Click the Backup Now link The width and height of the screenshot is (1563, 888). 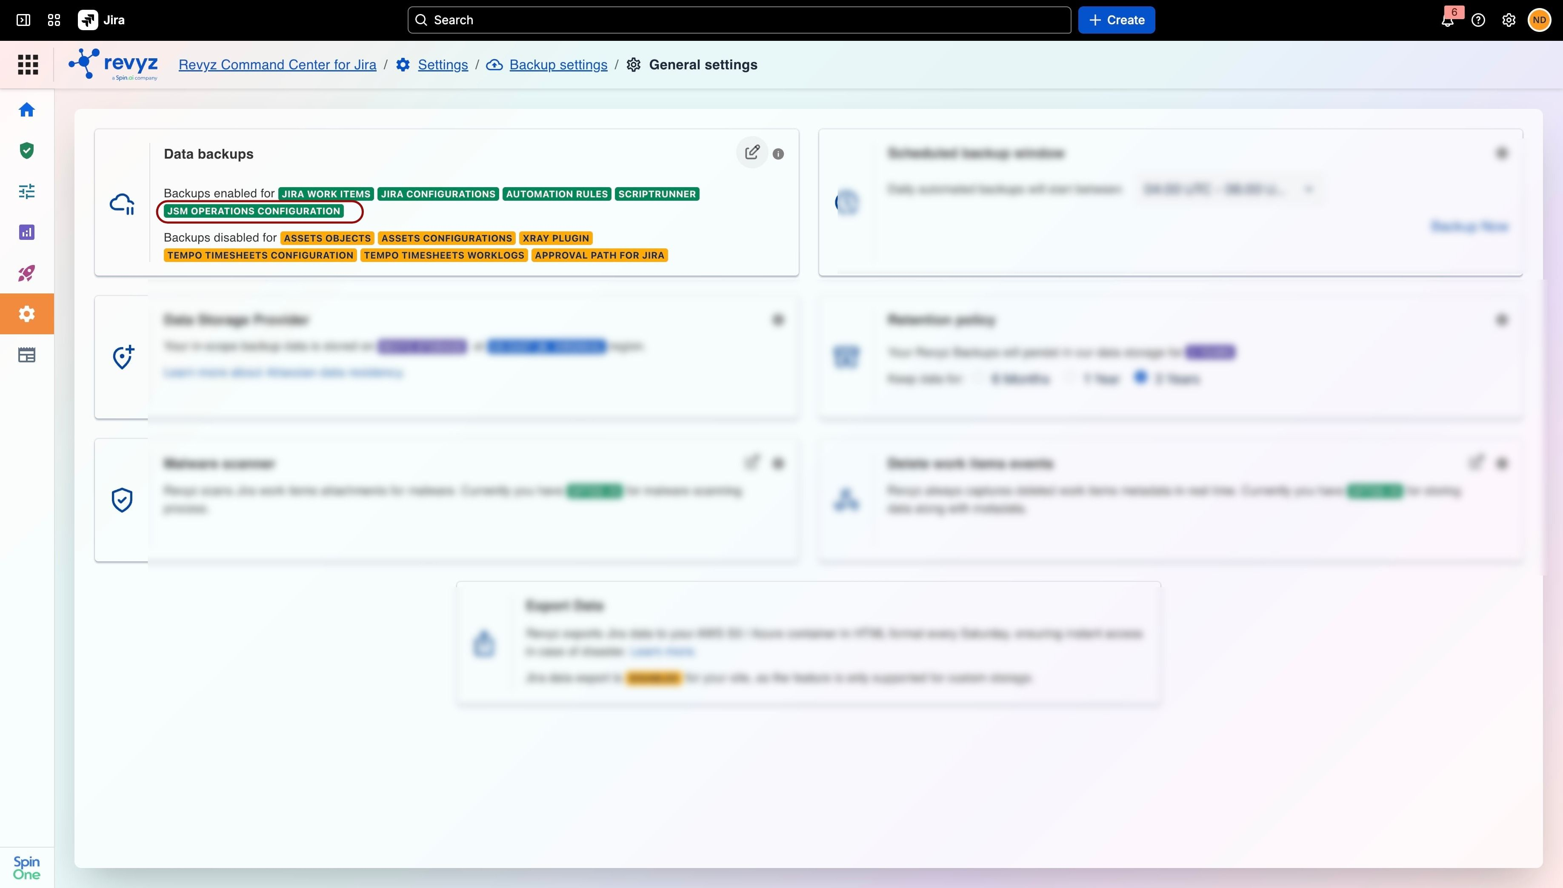pos(1470,227)
